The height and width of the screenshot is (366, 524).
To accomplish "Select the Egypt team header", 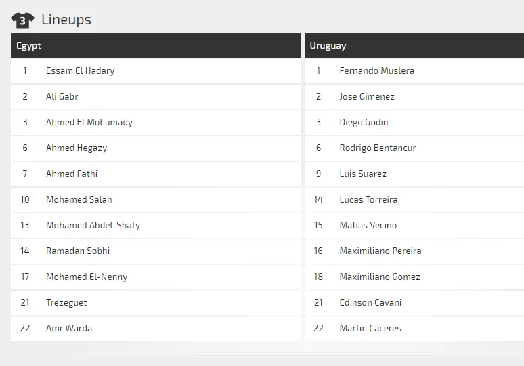I will [x=156, y=45].
